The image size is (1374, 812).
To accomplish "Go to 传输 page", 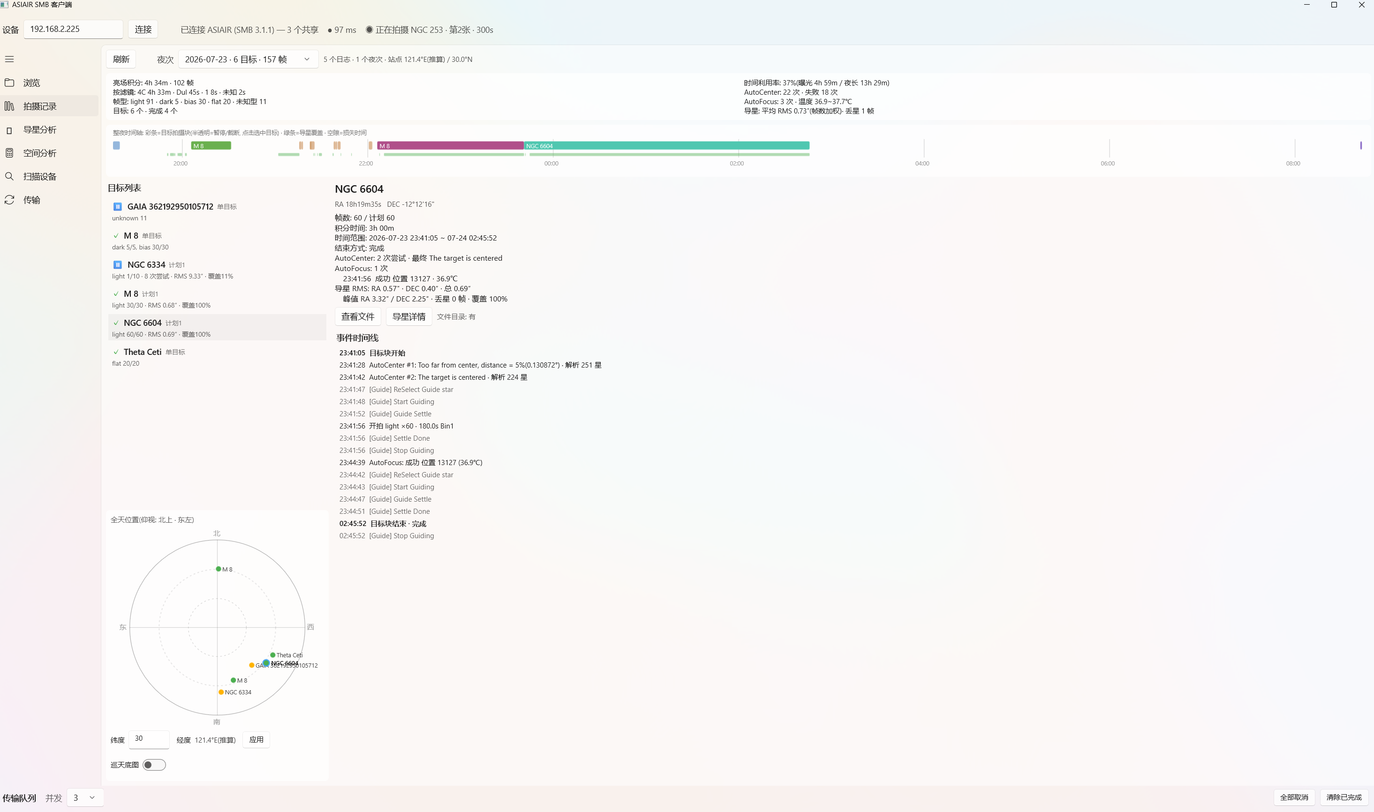I will (x=49, y=200).
